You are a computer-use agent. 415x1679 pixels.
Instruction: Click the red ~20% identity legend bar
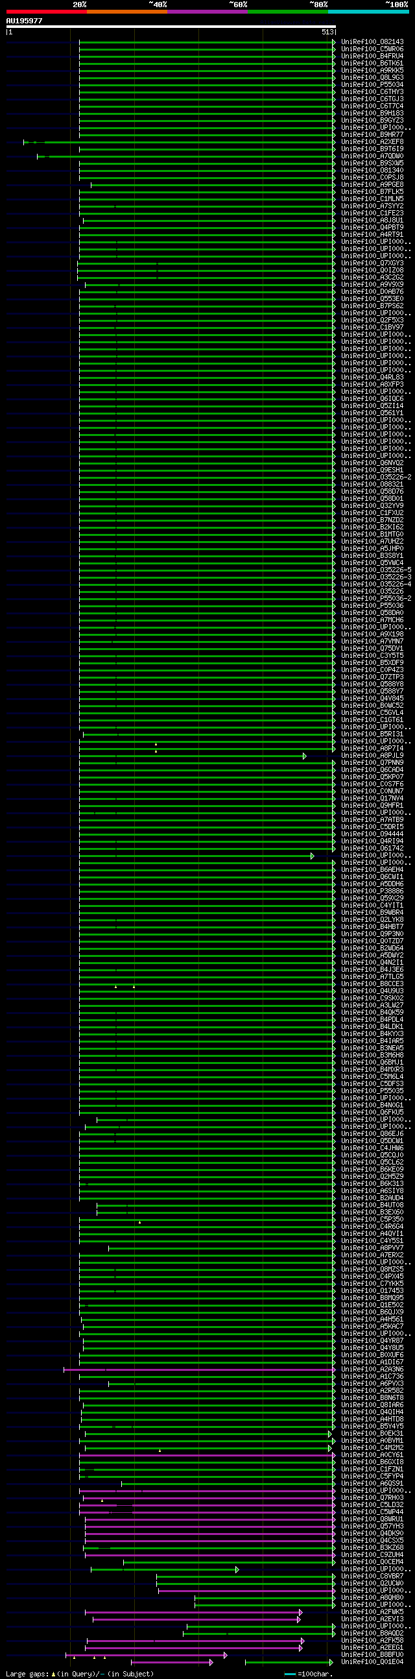(x=46, y=12)
